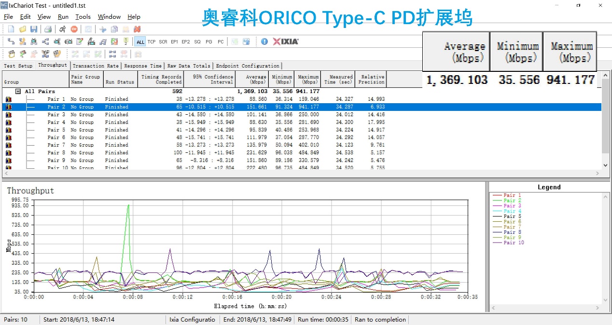This screenshot has height=325, width=612.
Task: Toggle the PC filter button
Action: click(x=221, y=42)
